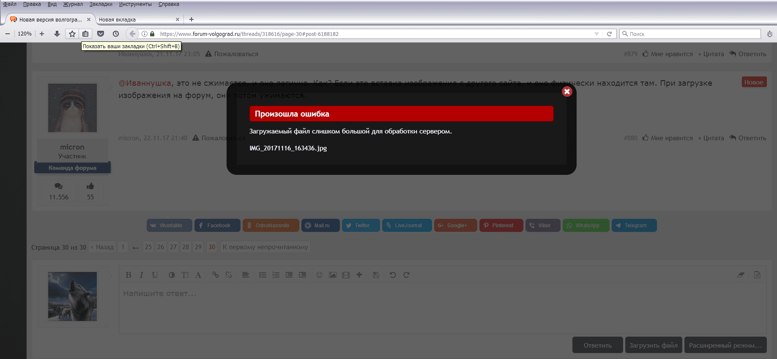
Task: Open the text alignment dropdown in editor
Action: (245, 275)
